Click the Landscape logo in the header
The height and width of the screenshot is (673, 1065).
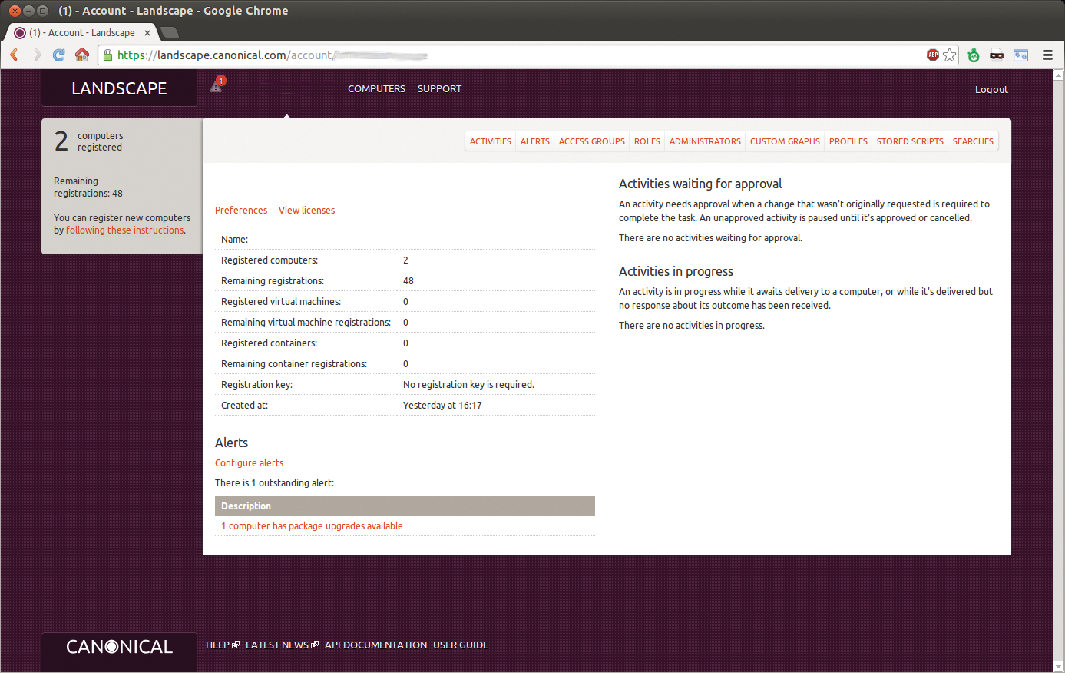[x=119, y=88]
